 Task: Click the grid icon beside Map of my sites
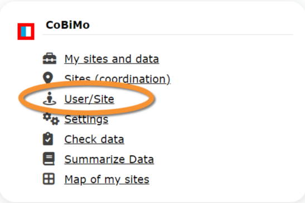pos(49,179)
